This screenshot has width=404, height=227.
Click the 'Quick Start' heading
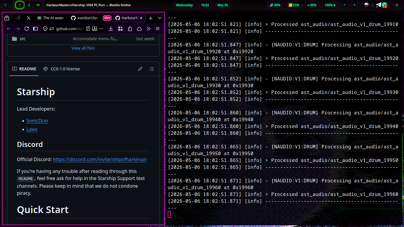tap(43, 210)
